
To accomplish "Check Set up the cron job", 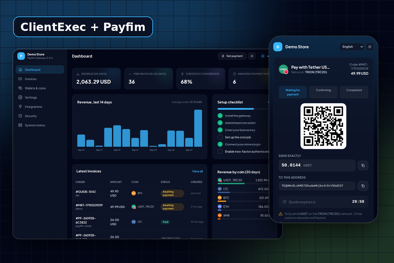I will pyautogui.click(x=220, y=137).
